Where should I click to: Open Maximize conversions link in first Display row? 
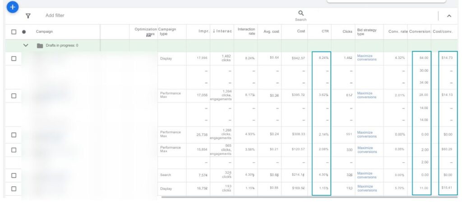(366, 58)
